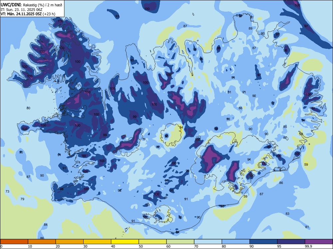The width and height of the screenshot is (333, 249).
Task: Click the legend tick label '95'
Action: coord(279,246)
